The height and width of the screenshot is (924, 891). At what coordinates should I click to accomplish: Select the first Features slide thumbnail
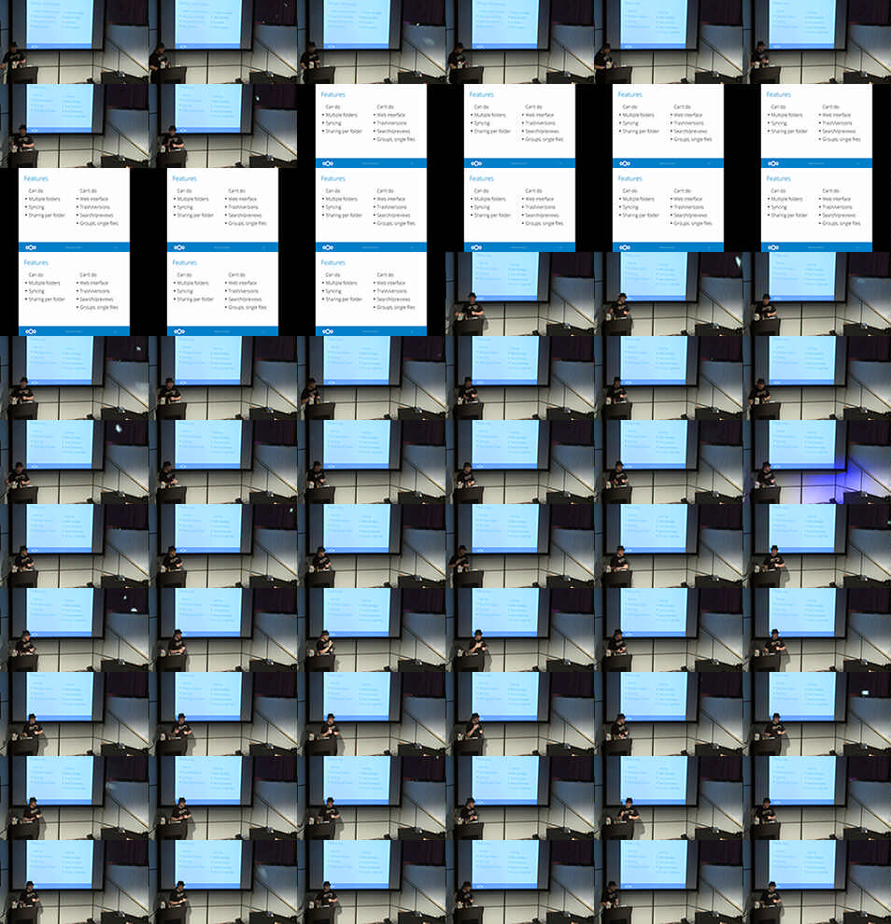click(x=371, y=126)
